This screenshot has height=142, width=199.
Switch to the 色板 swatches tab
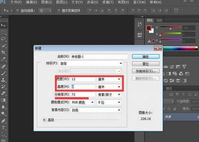pyautogui.click(x=160, y=20)
